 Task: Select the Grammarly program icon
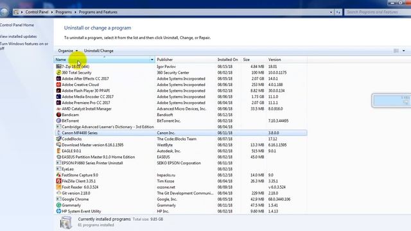[x=58, y=205]
